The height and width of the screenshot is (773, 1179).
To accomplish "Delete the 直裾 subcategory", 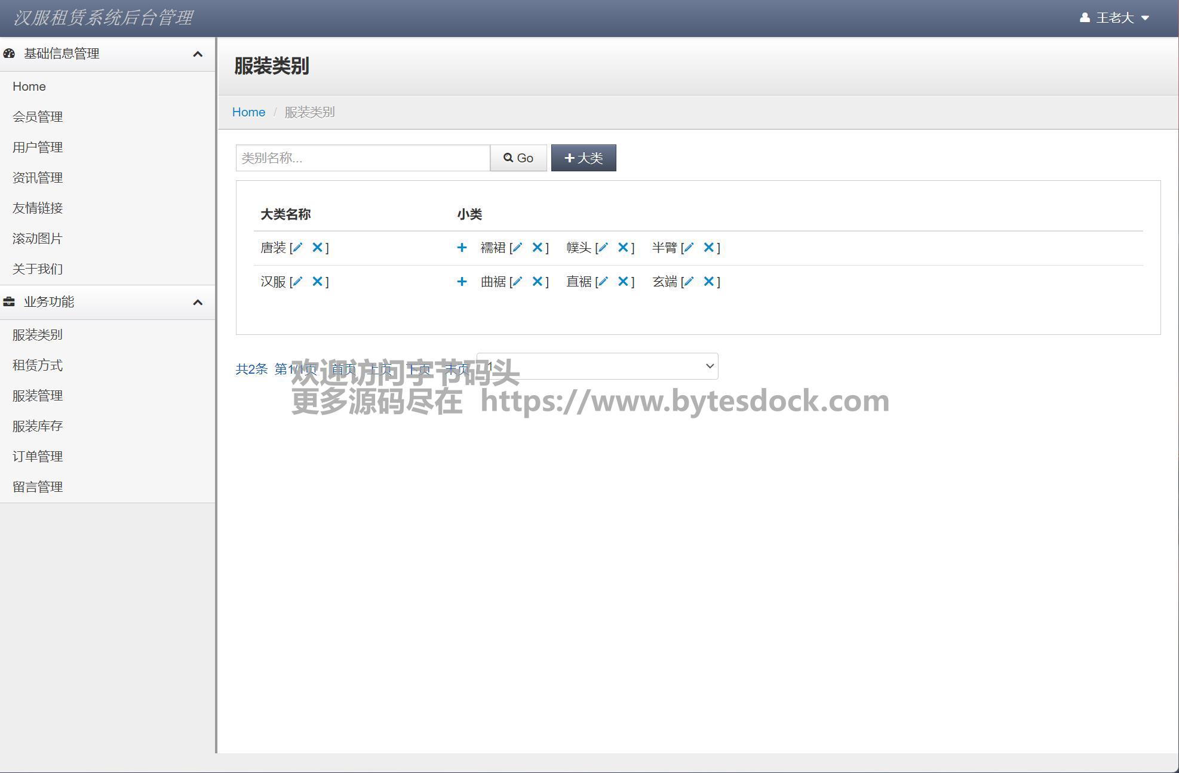I will 623,282.
